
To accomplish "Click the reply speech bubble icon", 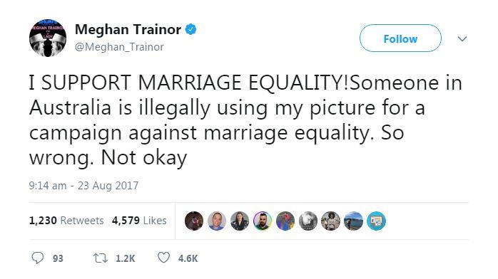I will click(x=38, y=258).
